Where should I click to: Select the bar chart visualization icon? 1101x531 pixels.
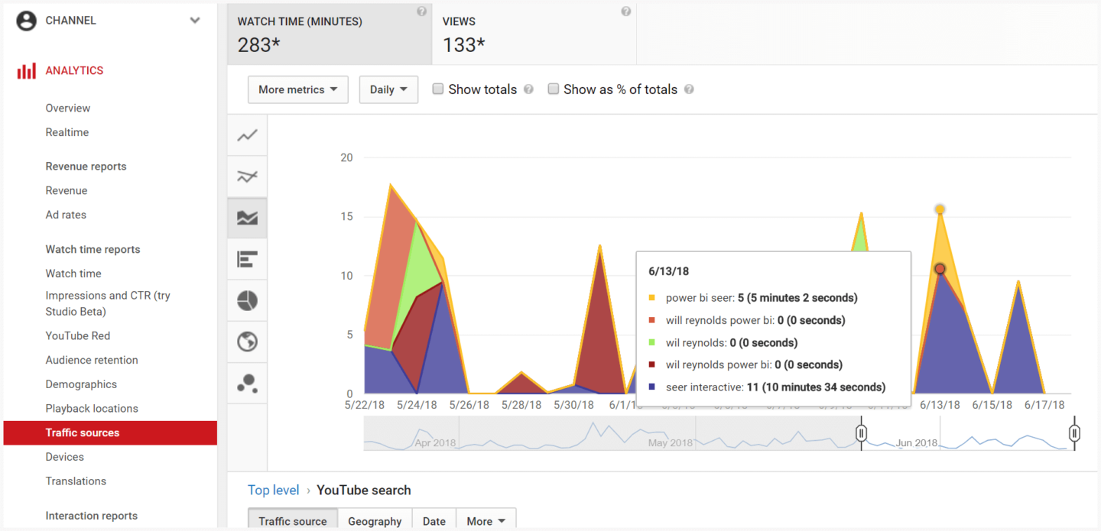tap(246, 259)
